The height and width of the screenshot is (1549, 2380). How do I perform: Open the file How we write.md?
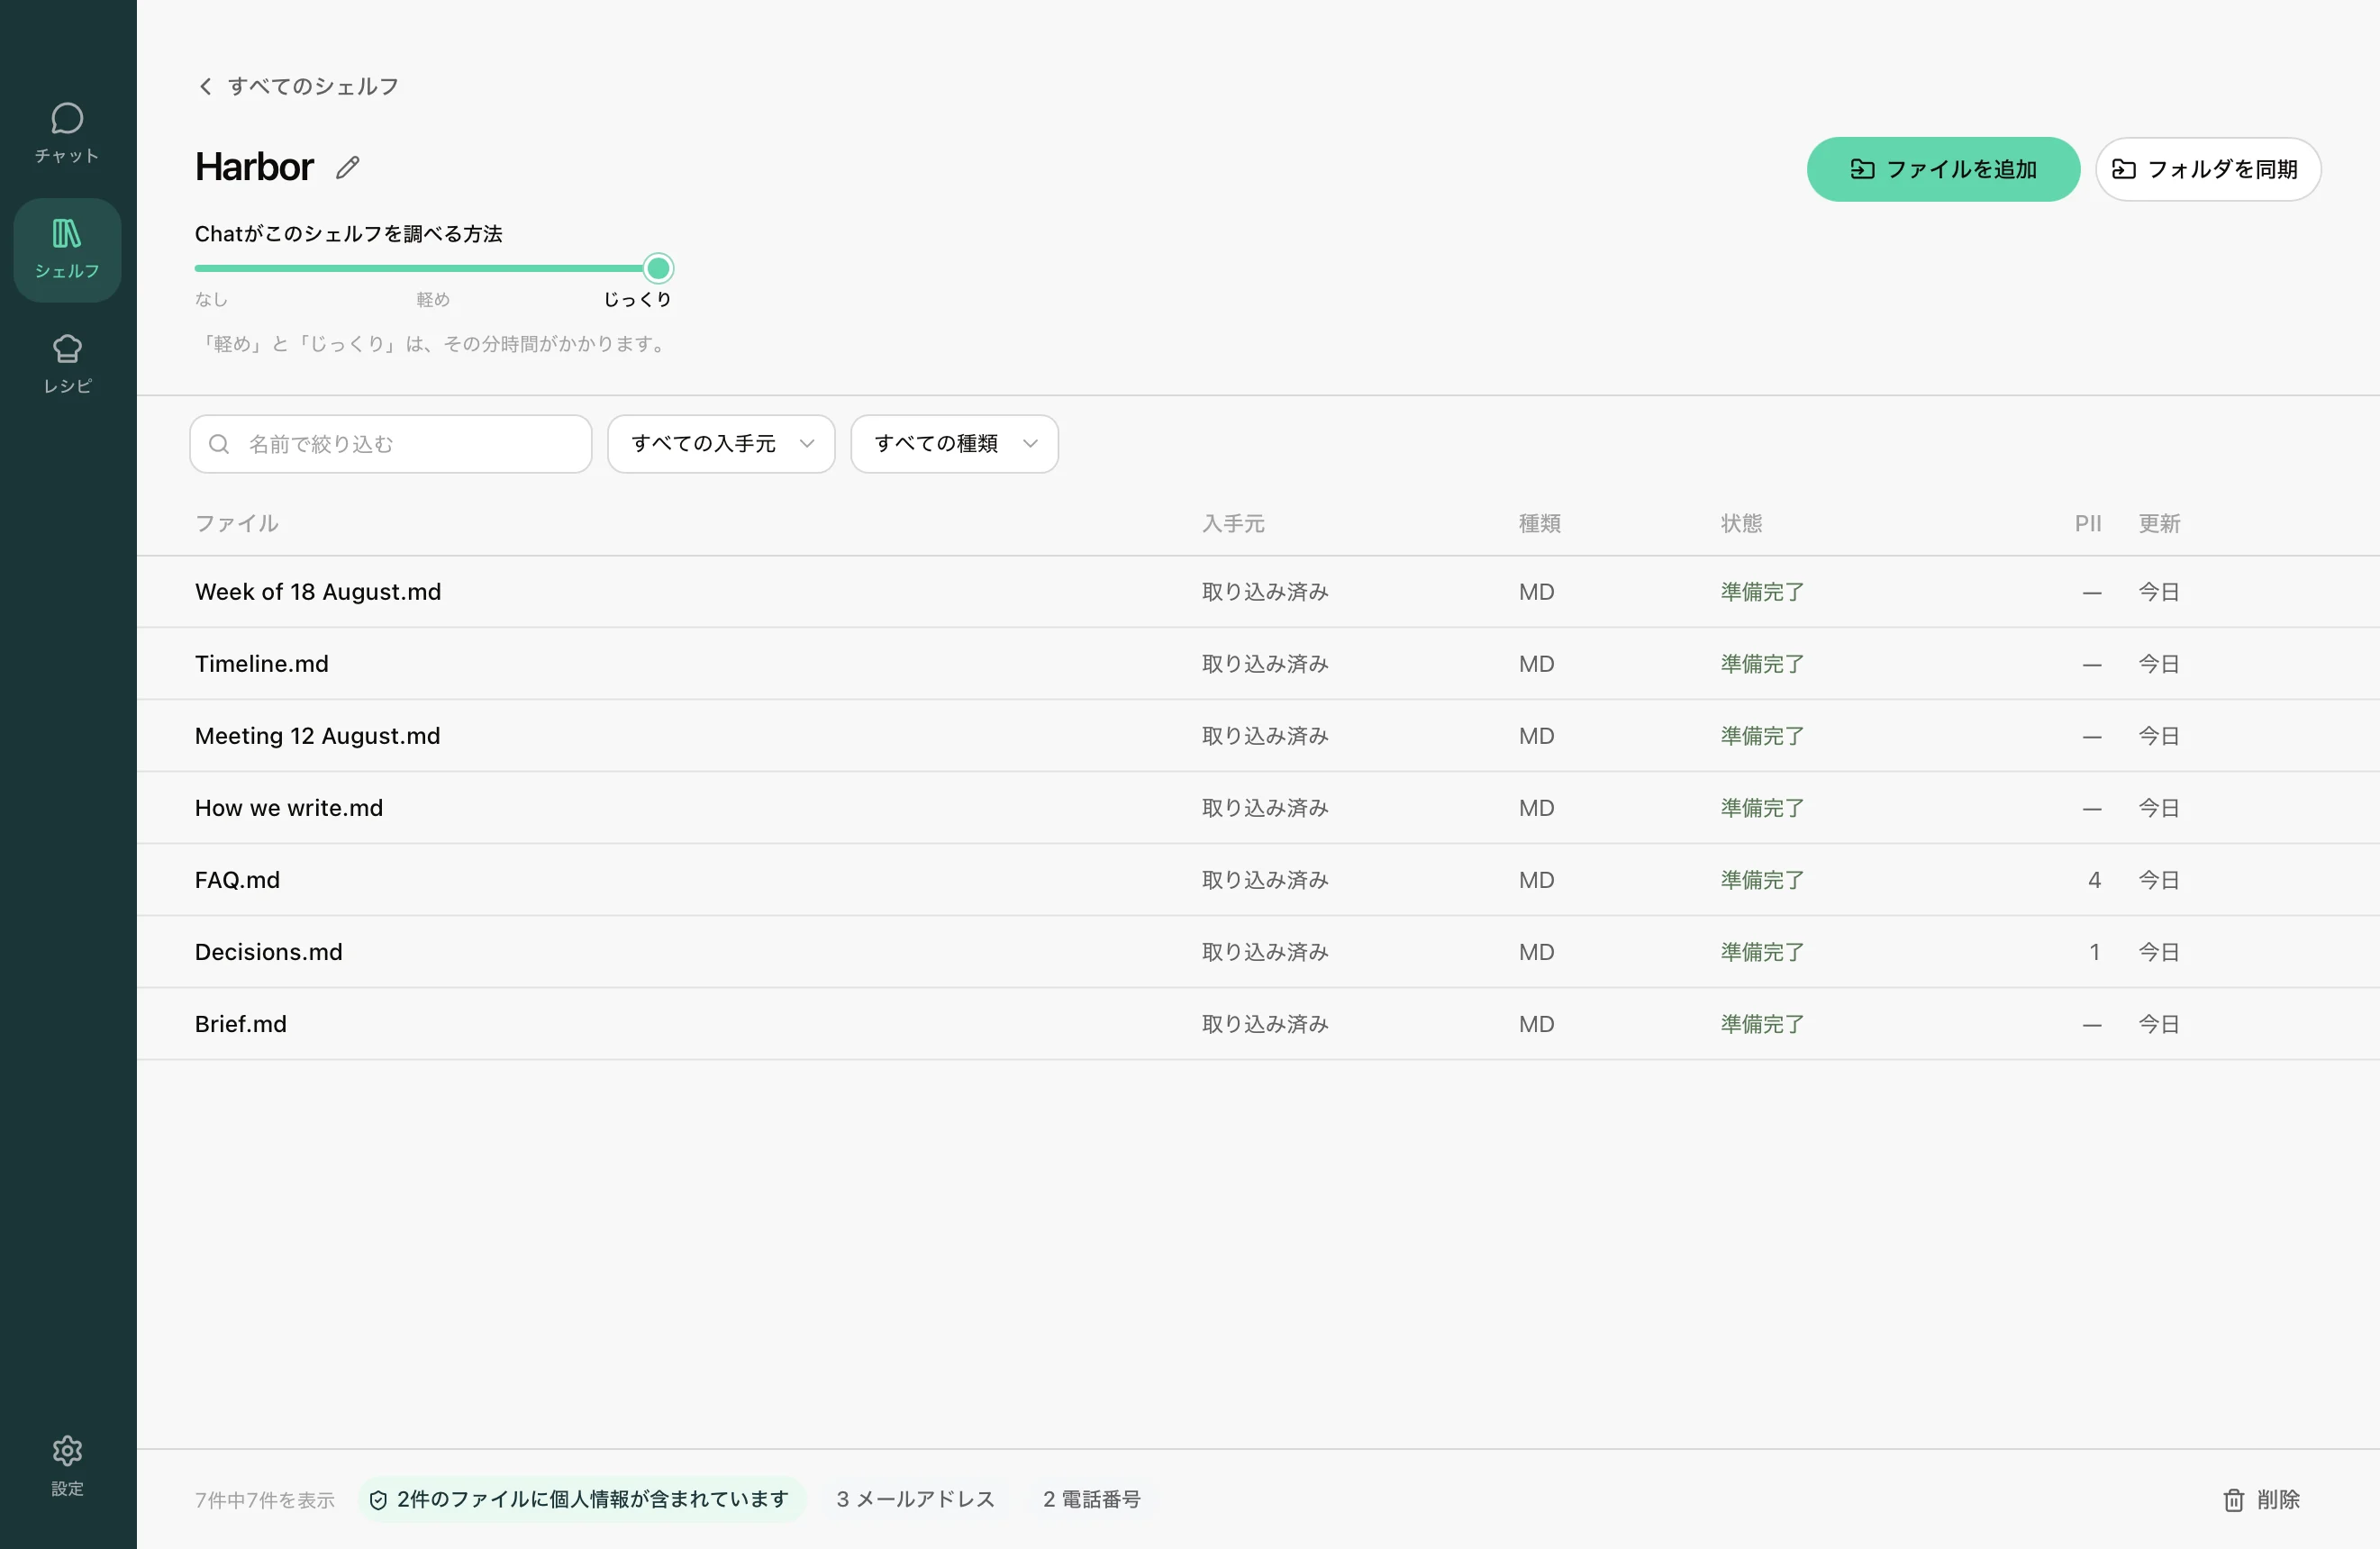289,807
